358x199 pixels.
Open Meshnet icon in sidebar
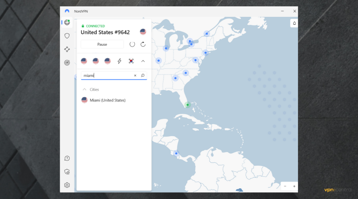(67, 49)
